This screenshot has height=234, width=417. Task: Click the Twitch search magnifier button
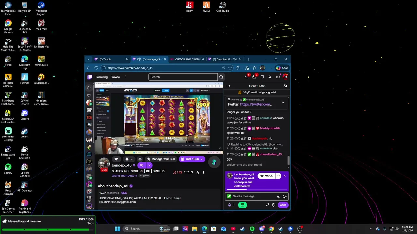(221, 77)
